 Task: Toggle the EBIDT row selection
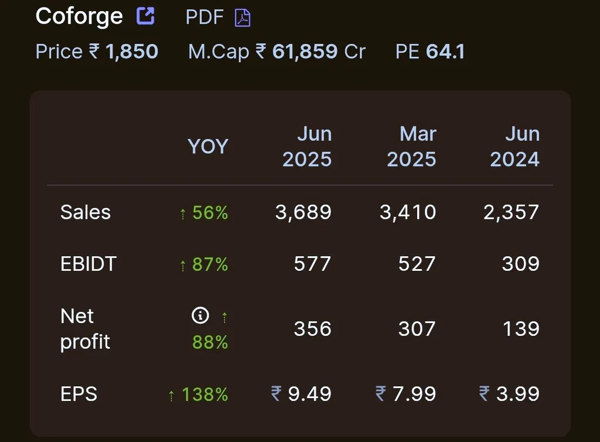tap(88, 264)
